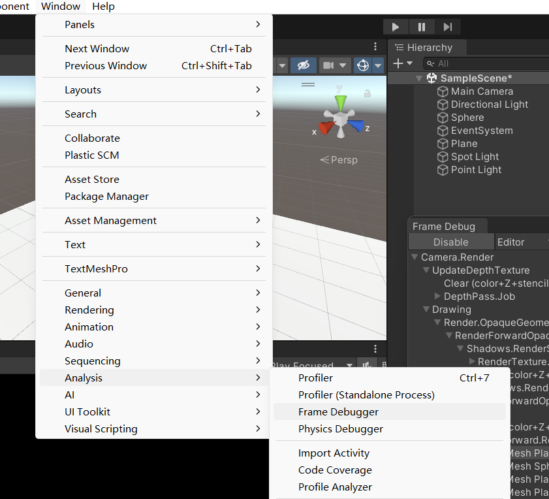Click the red X axis cone
549x499 pixels.
[326, 127]
